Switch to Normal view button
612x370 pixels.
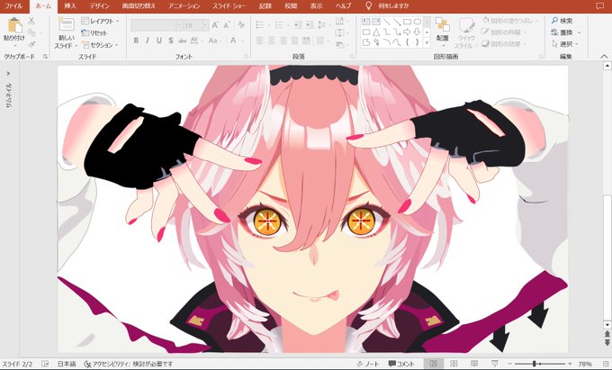click(x=433, y=364)
